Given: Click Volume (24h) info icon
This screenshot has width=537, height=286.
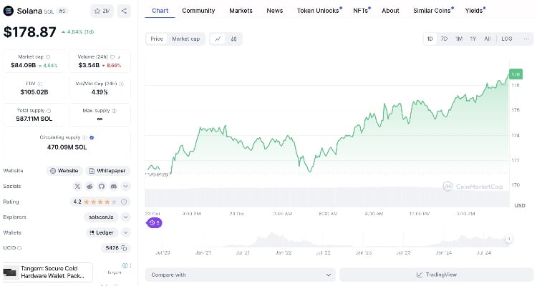Looking at the screenshot, I should pos(112,57).
